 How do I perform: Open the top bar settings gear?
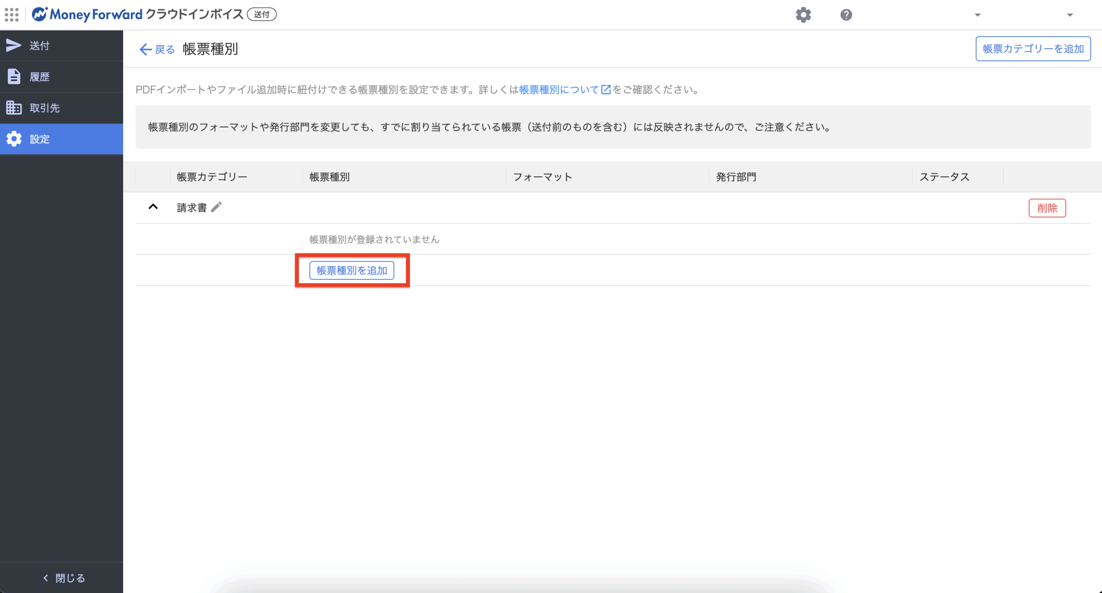tap(803, 15)
